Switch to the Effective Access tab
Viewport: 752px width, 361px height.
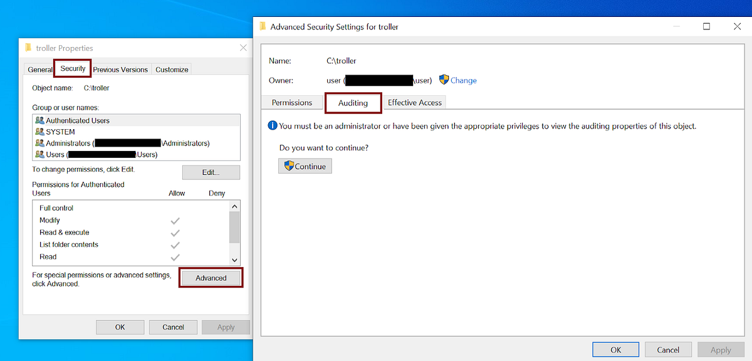[x=414, y=102]
